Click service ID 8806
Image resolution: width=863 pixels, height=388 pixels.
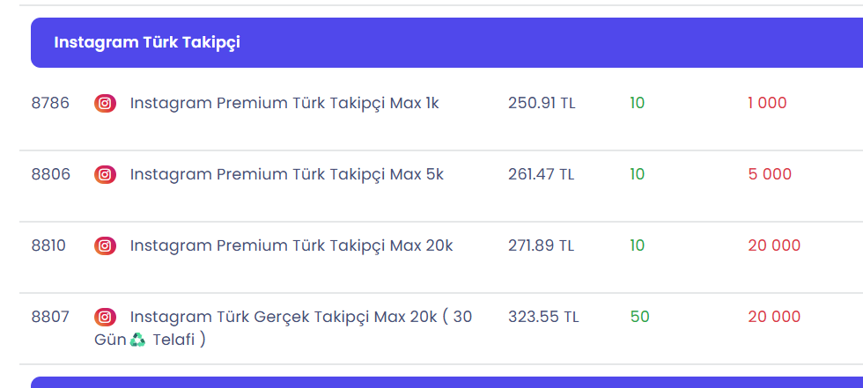pos(51,175)
